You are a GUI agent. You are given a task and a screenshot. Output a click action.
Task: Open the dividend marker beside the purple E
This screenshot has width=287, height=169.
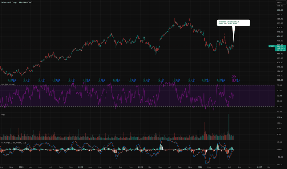(x=238, y=80)
